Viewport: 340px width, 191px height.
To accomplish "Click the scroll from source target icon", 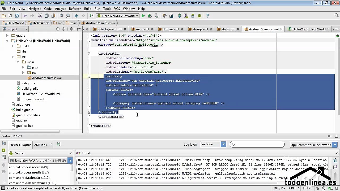I will (x=58, y=29).
